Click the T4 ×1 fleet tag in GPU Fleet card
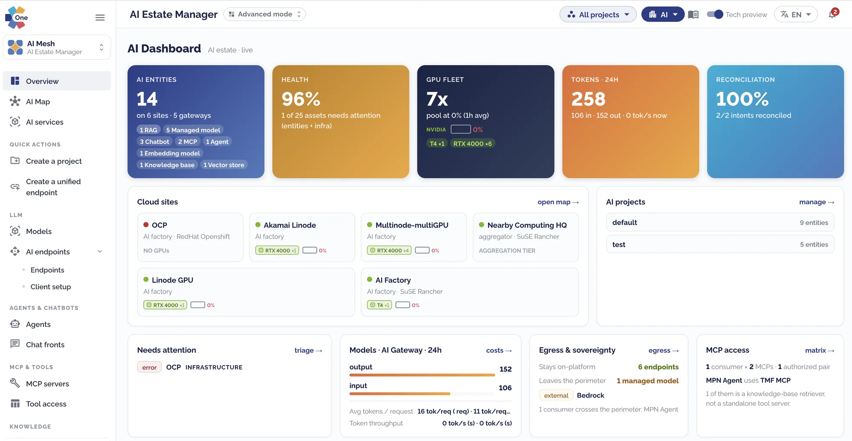The image size is (852, 441). click(x=437, y=143)
